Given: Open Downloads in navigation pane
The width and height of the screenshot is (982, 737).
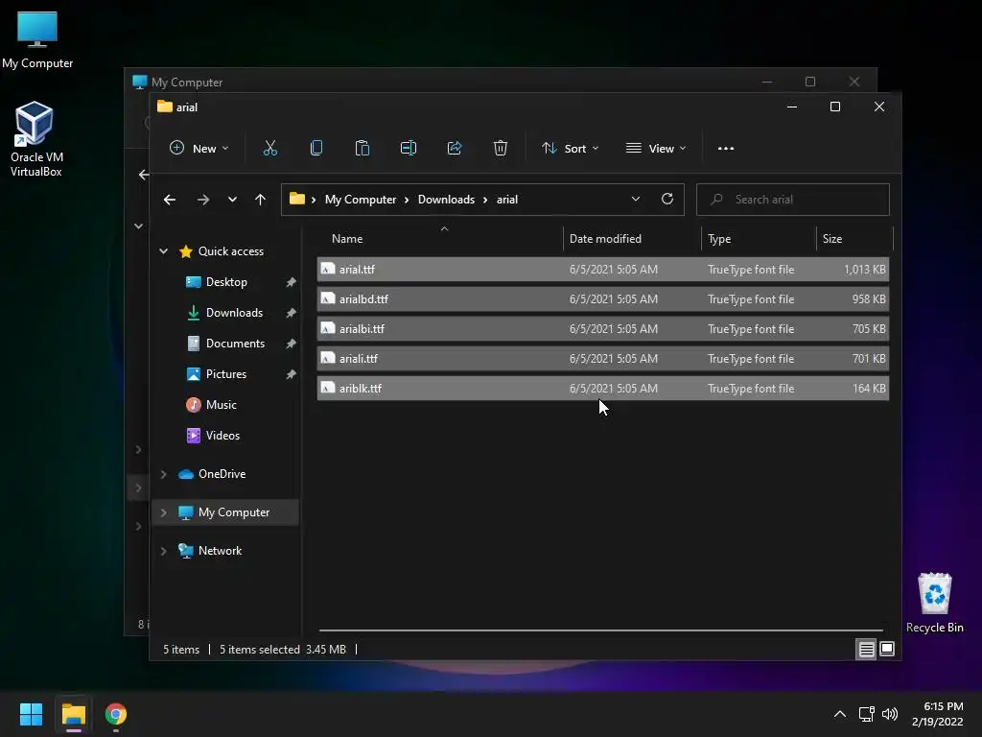Looking at the screenshot, I should coord(234,313).
